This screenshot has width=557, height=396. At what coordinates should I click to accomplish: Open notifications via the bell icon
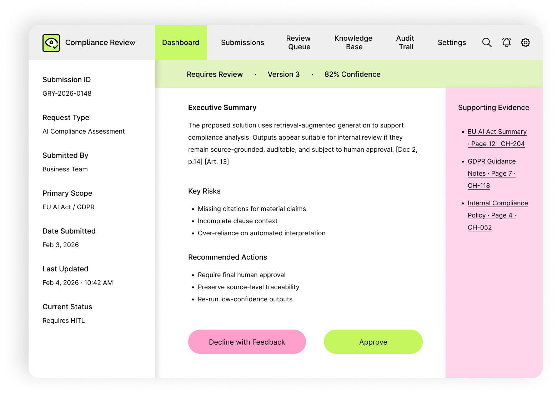tap(506, 42)
